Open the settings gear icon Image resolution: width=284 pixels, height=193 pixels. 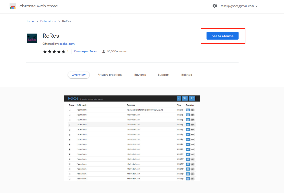[215, 6]
